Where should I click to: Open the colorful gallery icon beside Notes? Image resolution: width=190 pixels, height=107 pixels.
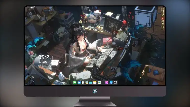pyautogui.click(x=99, y=82)
